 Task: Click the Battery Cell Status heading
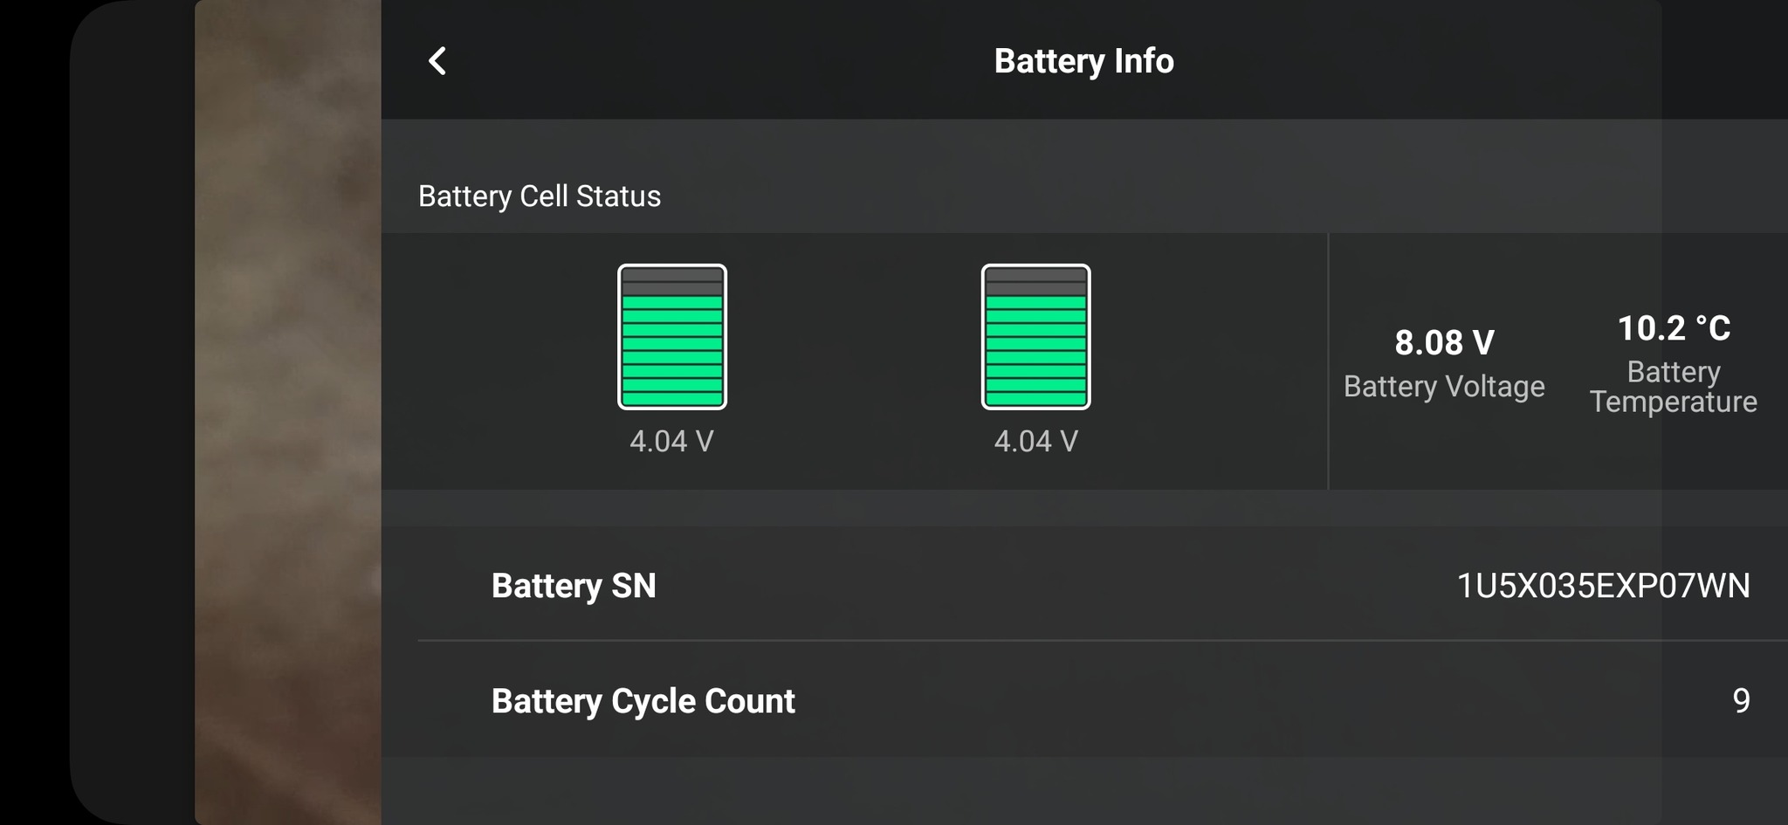pyautogui.click(x=540, y=196)
